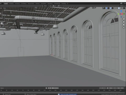This screenshot has width=126, height=95.
Task: Click the blue Z axis gizmo ball
Action: pyautogui.click(x=121, y=11)
